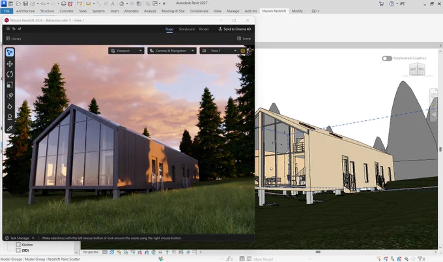Image resolution: width=443 pixels, height=262 pixels.
Task: Click the Visual Style icon in view control bar
Action: (112, 252)
